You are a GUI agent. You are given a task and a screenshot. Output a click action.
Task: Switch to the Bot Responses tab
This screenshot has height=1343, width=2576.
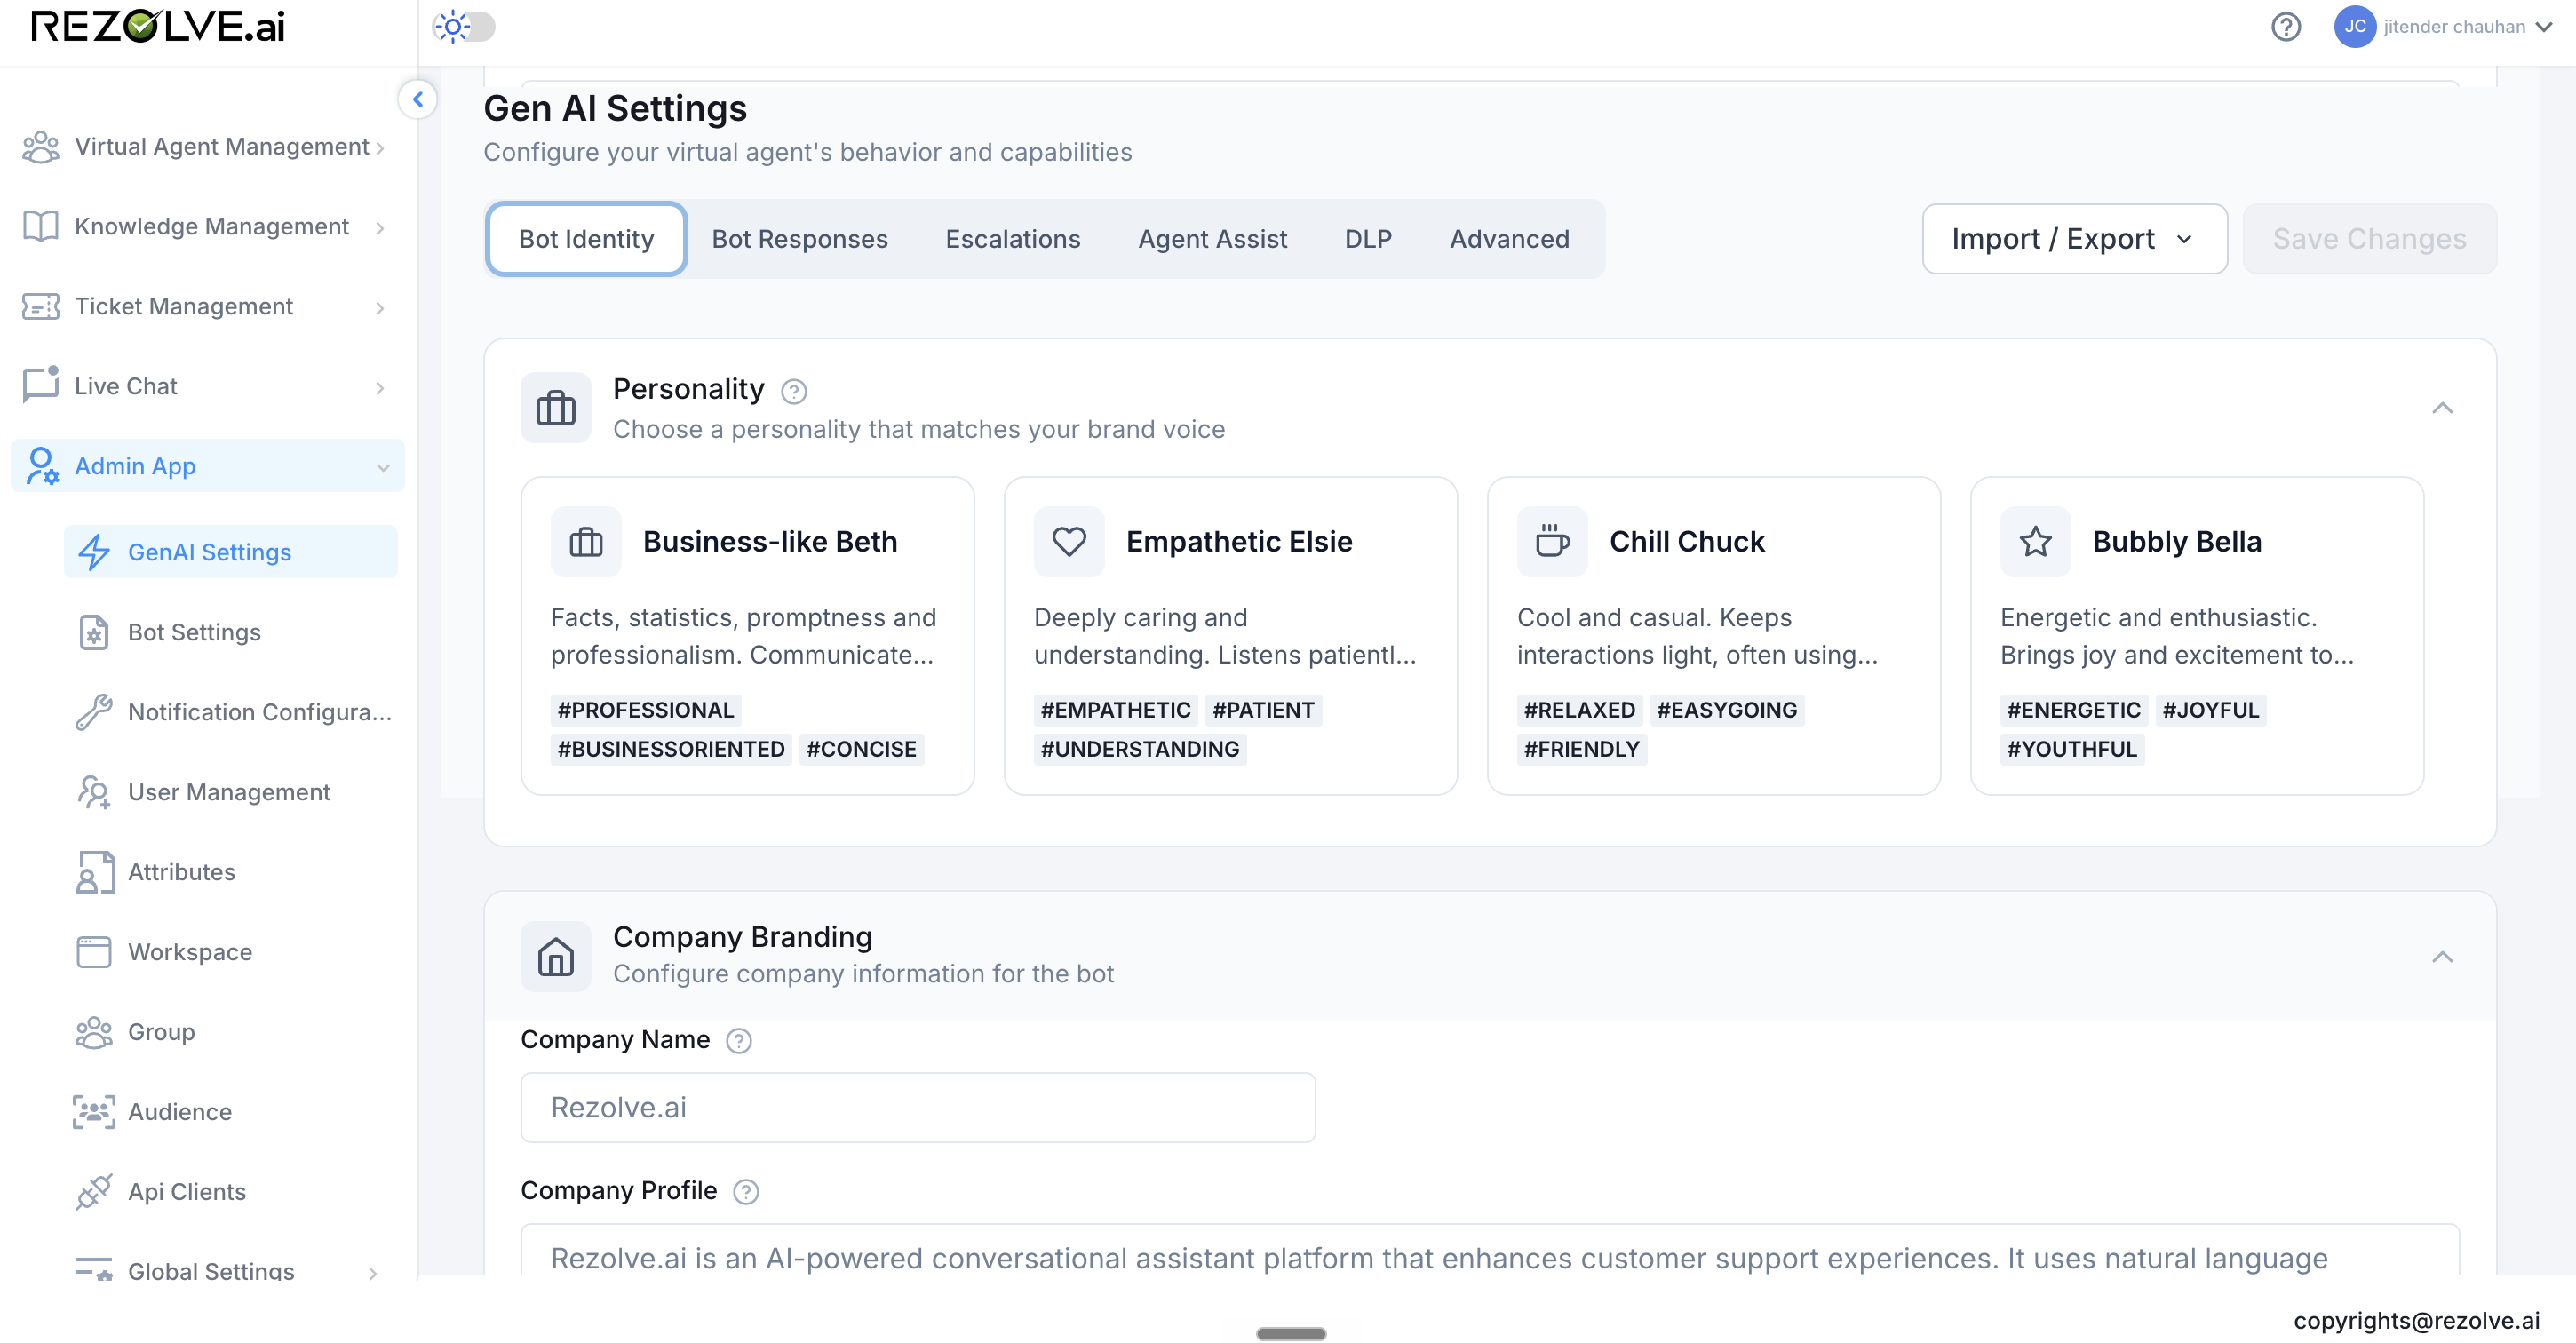coord(800,239)
